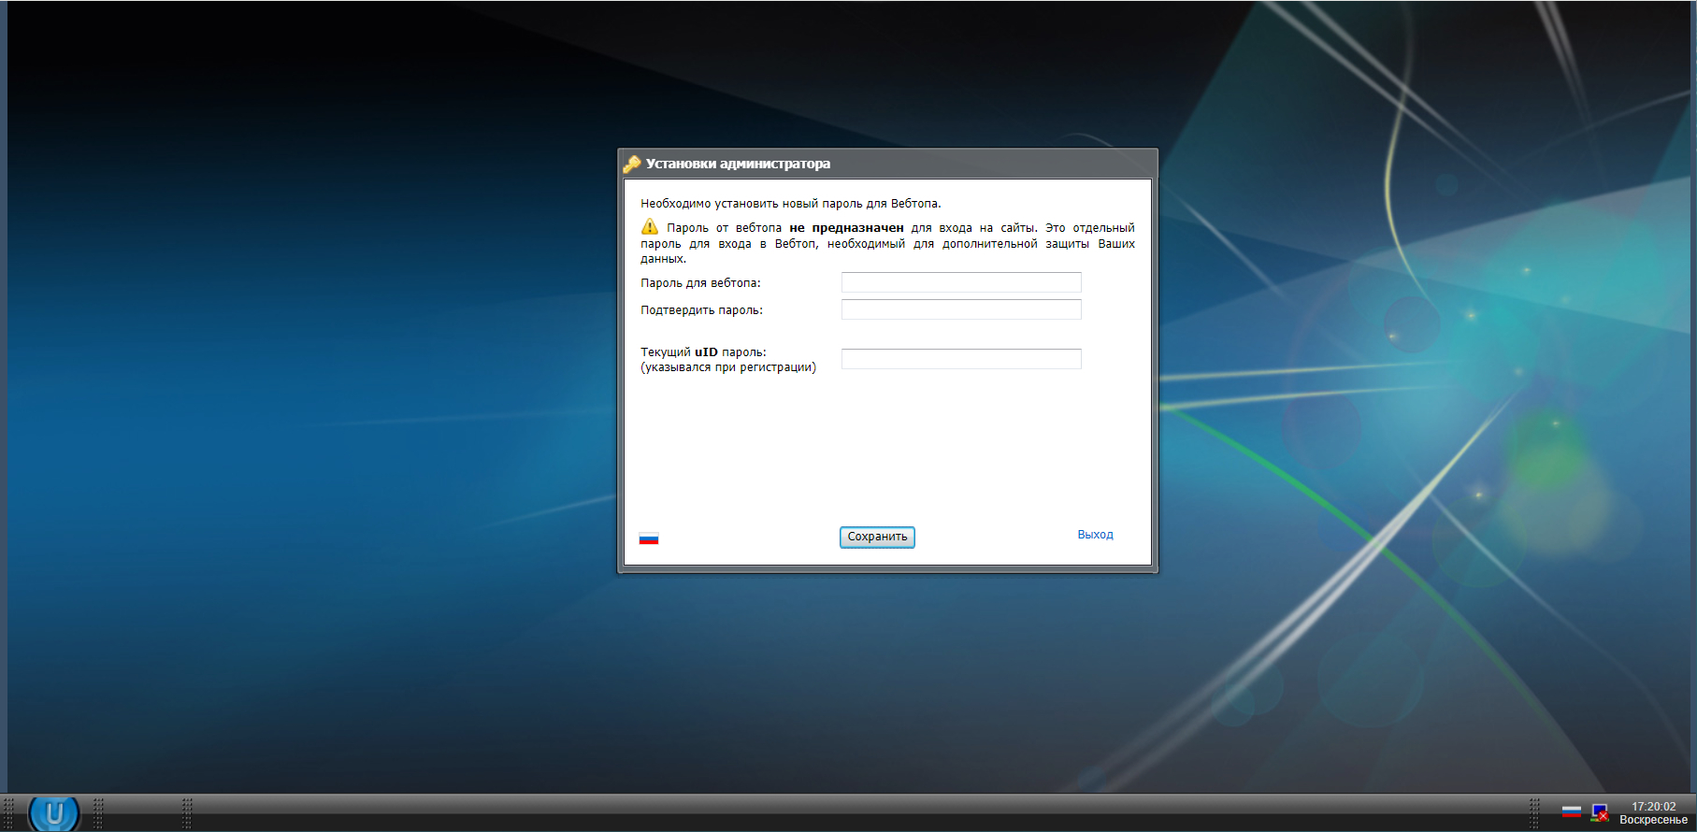Focus the Подтвердить пароль input field
Screen dimensions: 1697x832
[x=961, y=309]
